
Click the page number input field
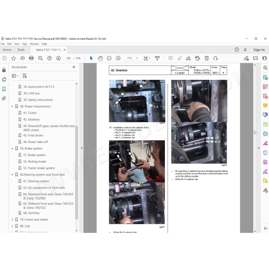coord(68,58)
